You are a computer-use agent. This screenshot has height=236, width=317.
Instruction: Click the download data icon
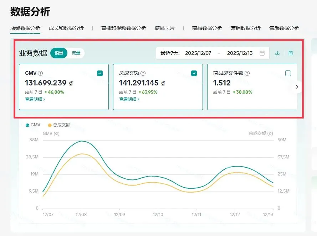[x=277, y=53]
